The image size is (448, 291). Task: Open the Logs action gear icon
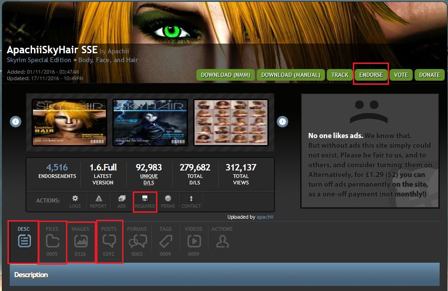pyautogui.click(x=75, y=198)
